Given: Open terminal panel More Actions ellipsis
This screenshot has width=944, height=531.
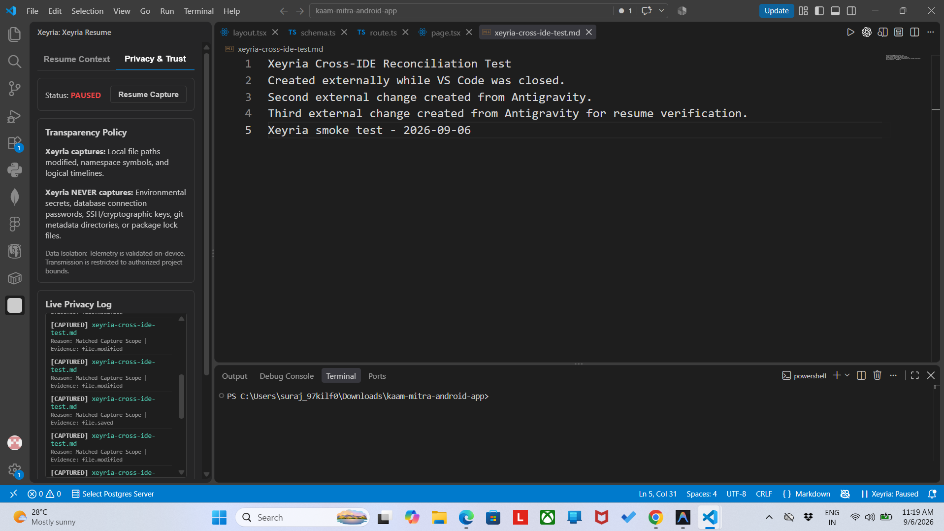Looking at the screenshot, I should point(893,375).
